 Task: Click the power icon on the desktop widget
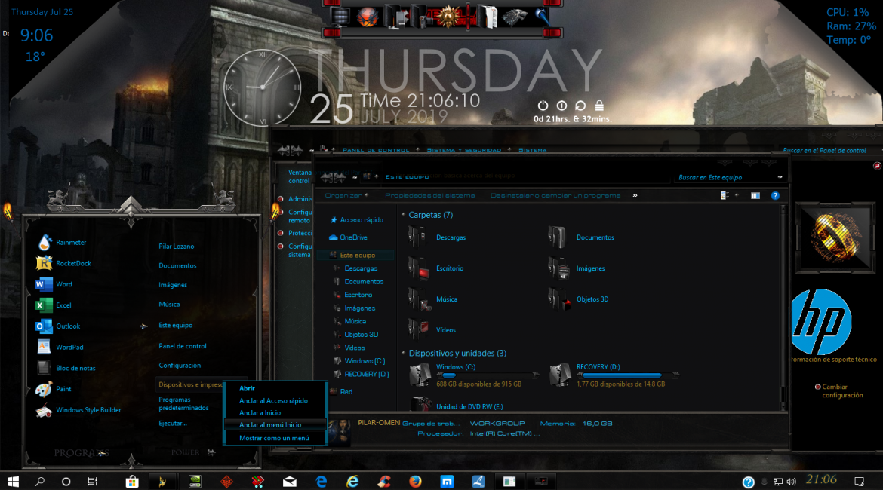[543, 106]
